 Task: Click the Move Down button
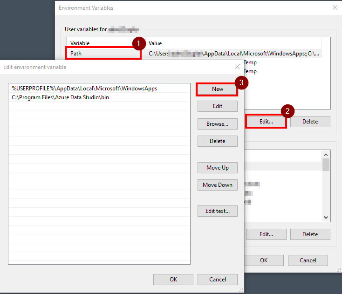(x=217, y=185)
